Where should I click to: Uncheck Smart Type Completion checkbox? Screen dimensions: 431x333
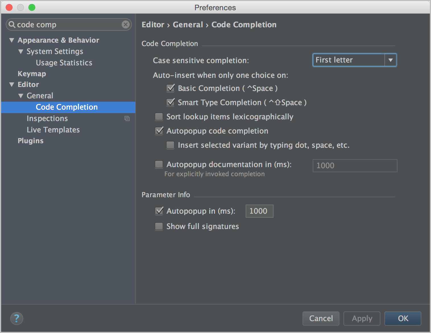171,103
